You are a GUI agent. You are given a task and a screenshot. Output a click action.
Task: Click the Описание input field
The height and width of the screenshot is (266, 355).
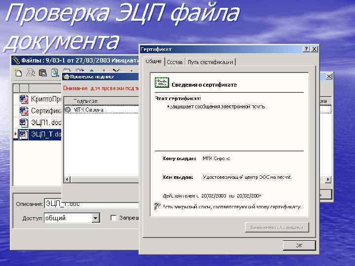pos(92,204)
